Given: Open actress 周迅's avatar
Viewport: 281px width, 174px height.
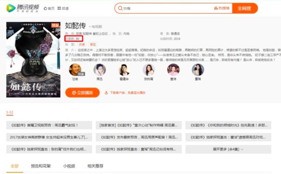Looking at the screenshot, I should tap(100, 70).
